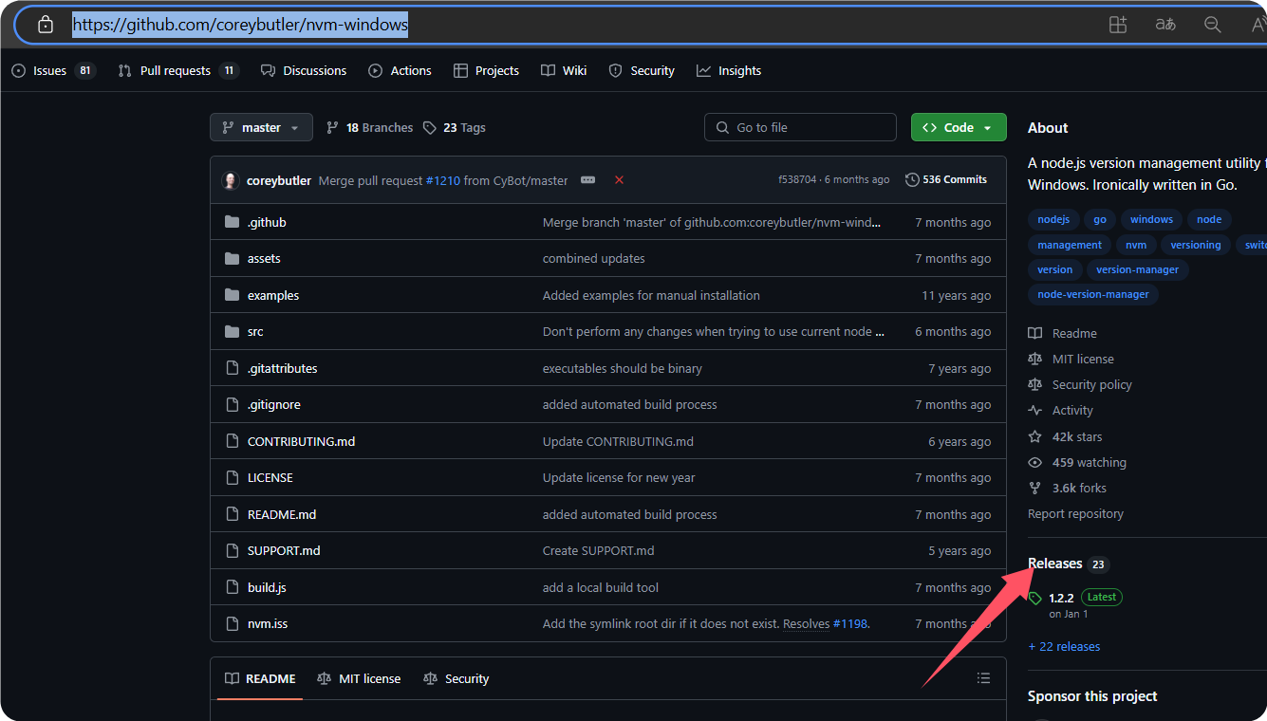Open the Projects tab
The image size is (1267, 721).
pos(486,70)
